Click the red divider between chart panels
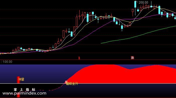Screen dimensions: 176x98 click(x=88, y=60)
